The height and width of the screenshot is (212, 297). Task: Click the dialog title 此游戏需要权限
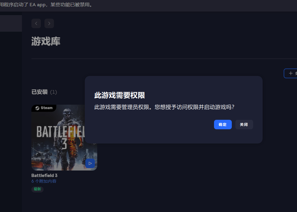119,95
